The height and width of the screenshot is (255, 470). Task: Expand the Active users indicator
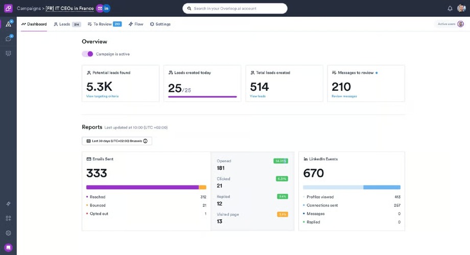[x=451, y=24]
